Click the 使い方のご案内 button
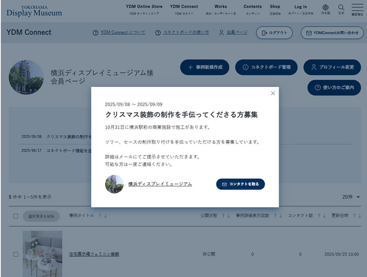Screen dimensions: 367x277 [334, 87]
